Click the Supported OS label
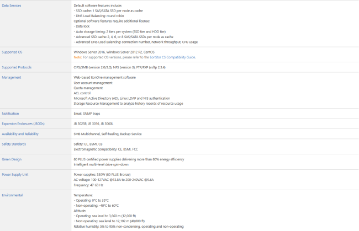Screen dimensions: 359x231 tap(12, 52)
